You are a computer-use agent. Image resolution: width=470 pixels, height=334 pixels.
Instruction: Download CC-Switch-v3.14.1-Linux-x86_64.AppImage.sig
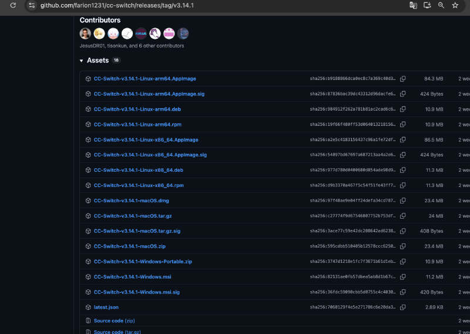pyautogui.click(x=150, y=155)
